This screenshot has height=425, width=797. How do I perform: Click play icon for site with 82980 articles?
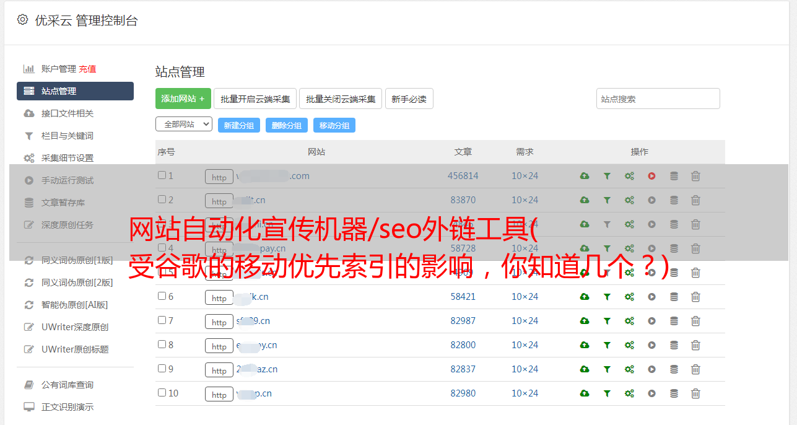pyautogui.click(x=651, y=393)
